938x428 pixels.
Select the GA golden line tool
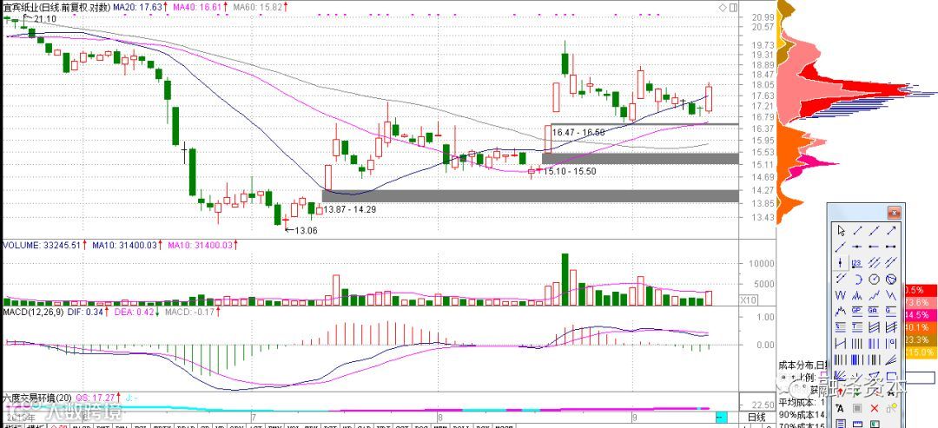click(874, 311)
